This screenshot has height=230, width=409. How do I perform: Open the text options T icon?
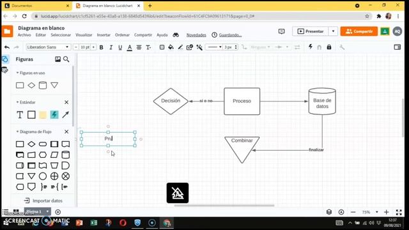(x=148, y=47)
